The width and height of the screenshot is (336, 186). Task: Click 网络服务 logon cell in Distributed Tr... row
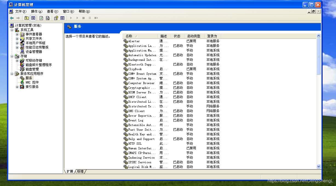tap(213, 106)
